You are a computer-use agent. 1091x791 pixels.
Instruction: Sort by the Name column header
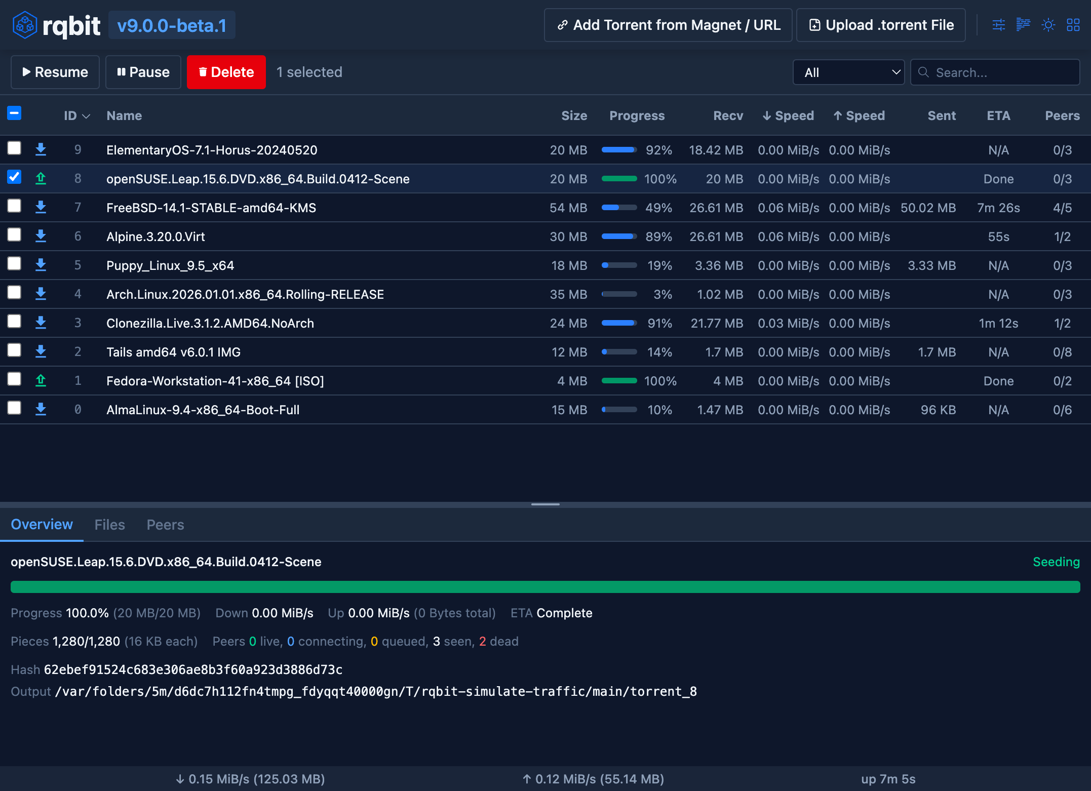(124, 116)
